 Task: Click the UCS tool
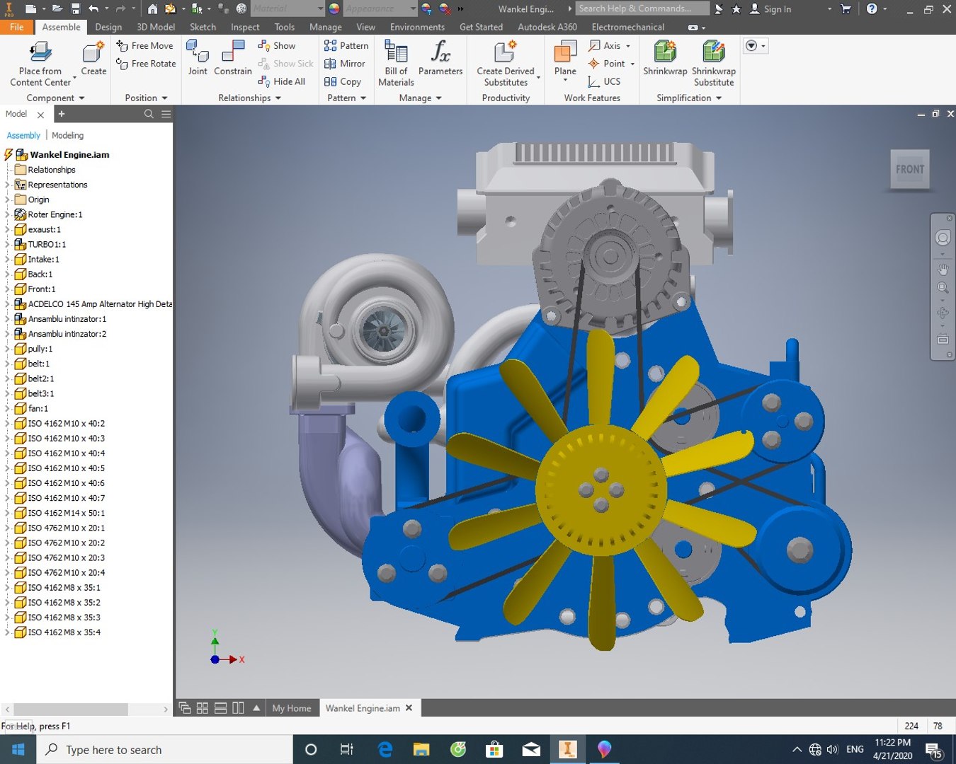pyautogui.click(x=604, y=81)
